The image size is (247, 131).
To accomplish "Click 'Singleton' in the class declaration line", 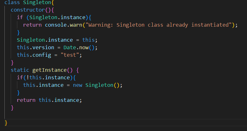I will pyautogui.click(x=37, y=3).
